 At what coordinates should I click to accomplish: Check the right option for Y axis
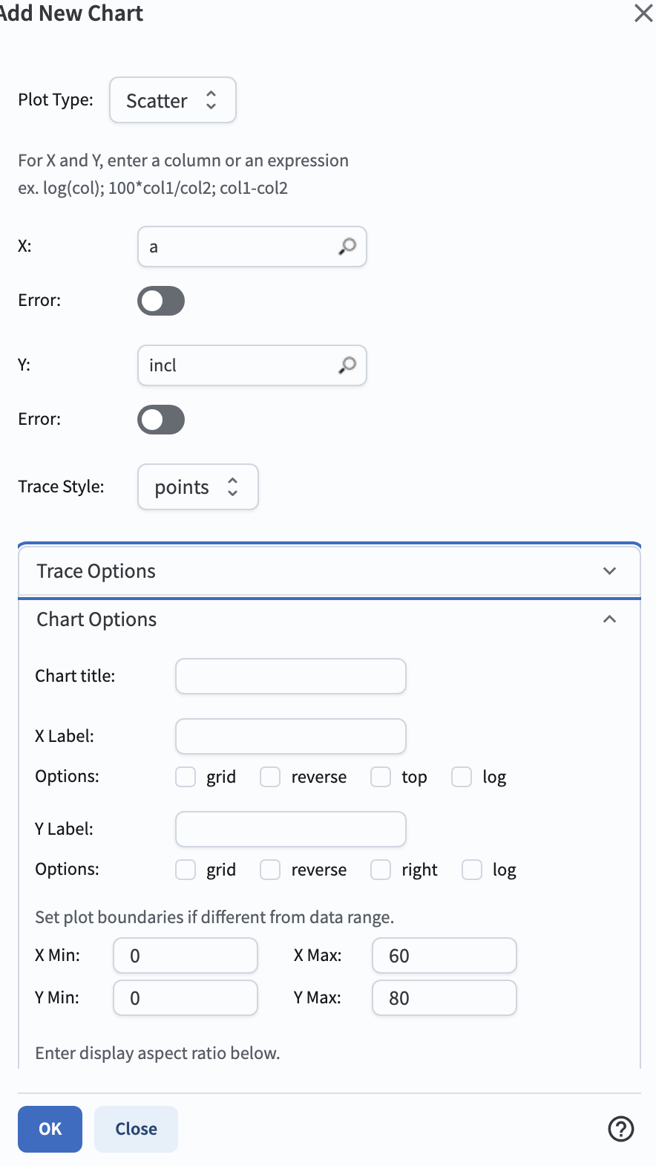[x=381, y=870]
